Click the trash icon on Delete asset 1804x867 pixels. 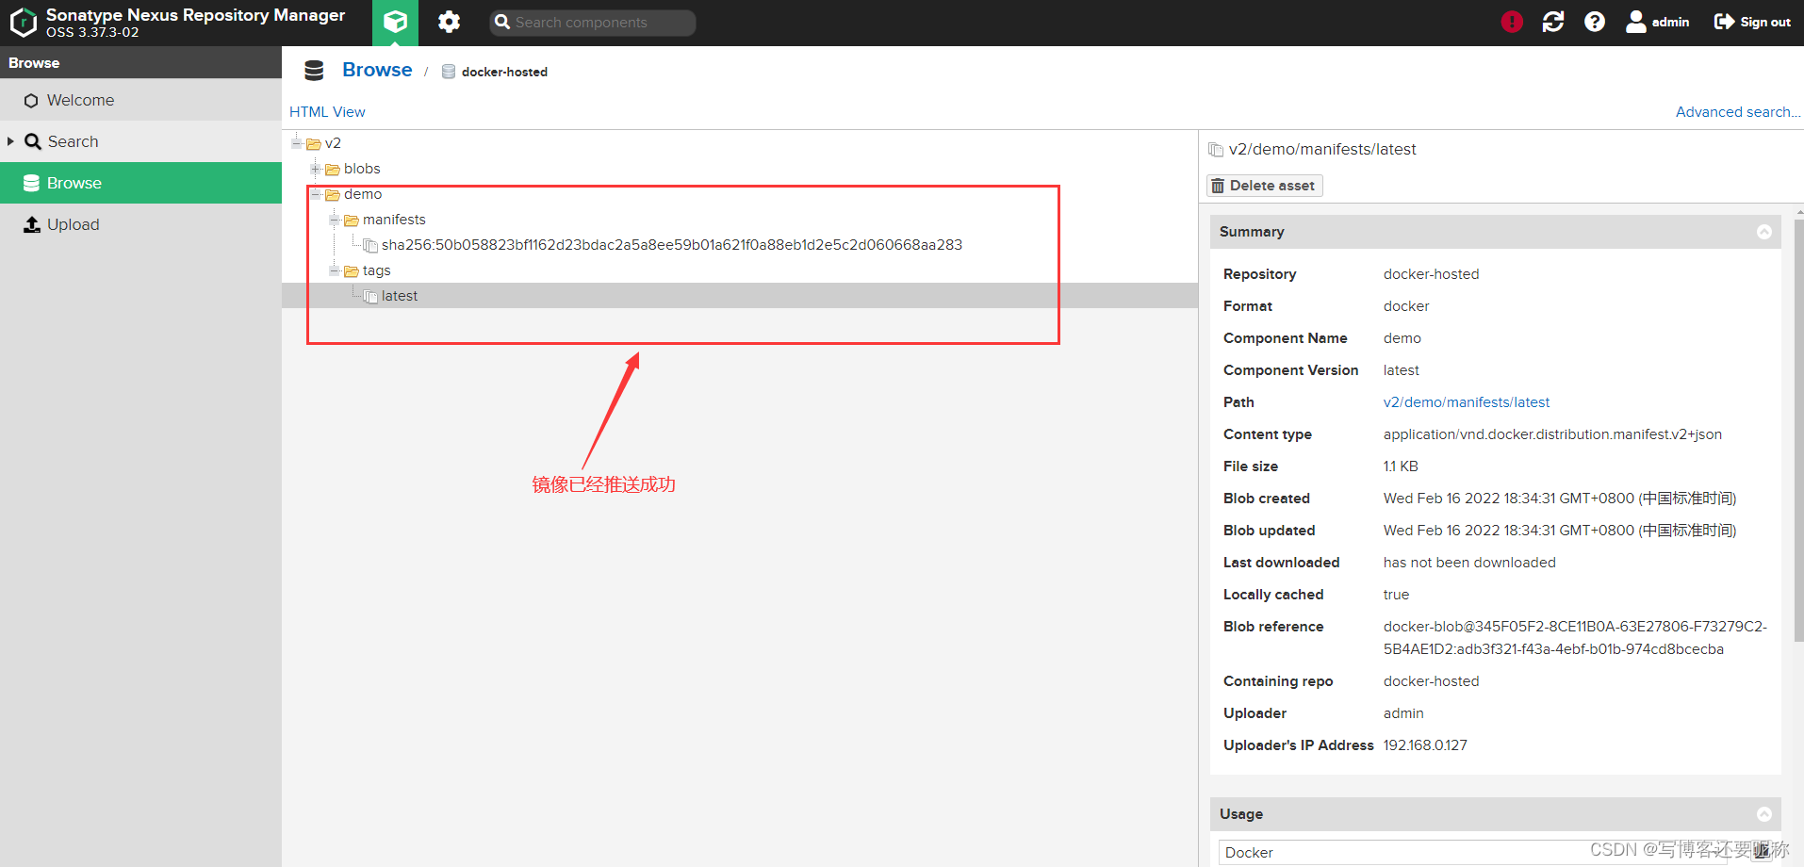(x=1218, y=186)
